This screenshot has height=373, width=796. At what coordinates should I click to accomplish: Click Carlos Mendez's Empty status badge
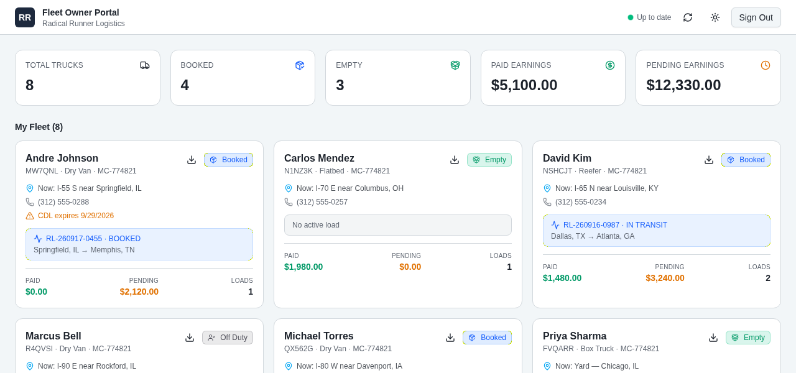point(489,160)
